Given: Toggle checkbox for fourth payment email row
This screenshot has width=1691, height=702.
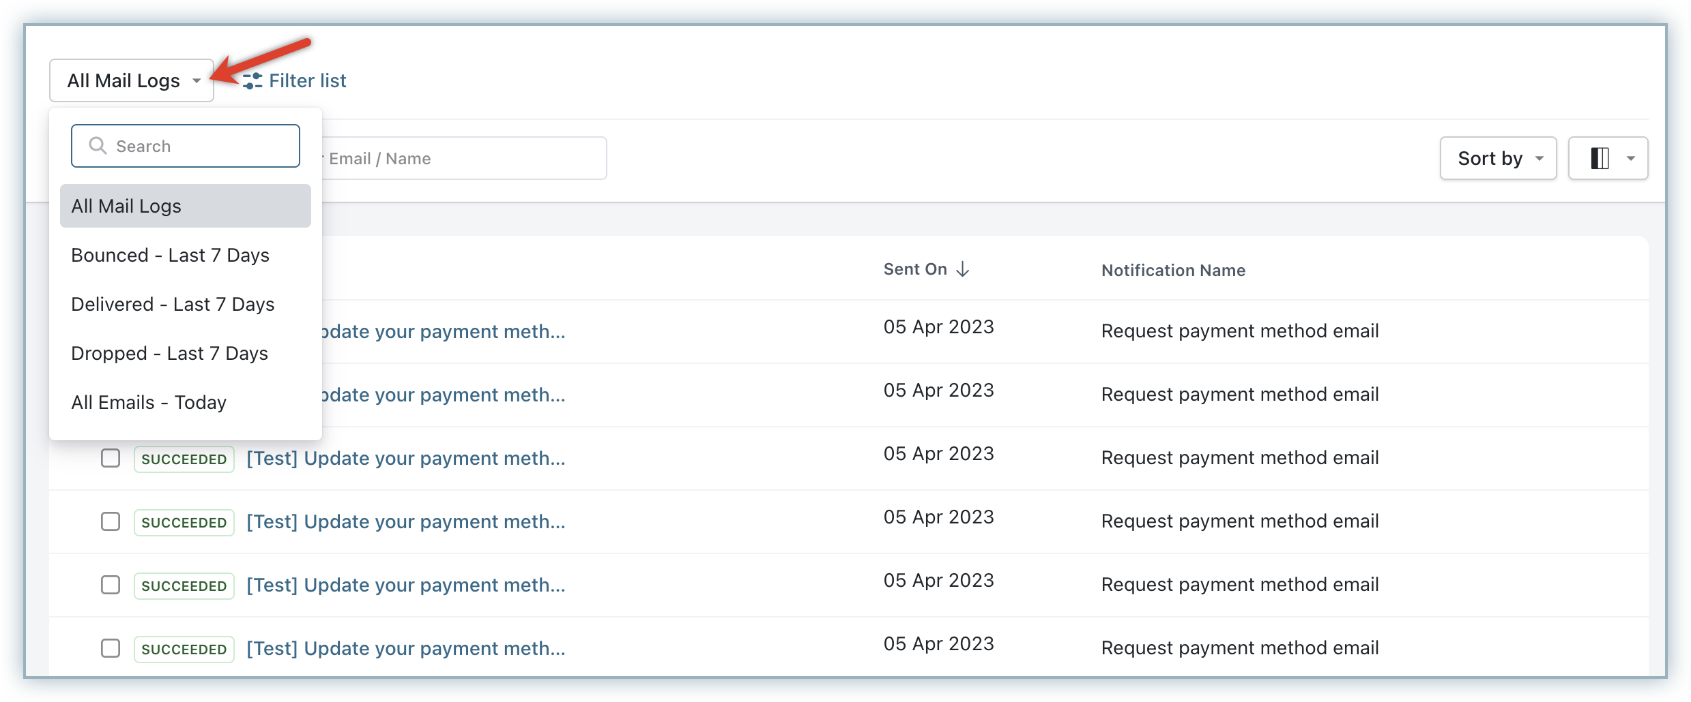Looking at the screenshot, I should (x=111, y=521).
